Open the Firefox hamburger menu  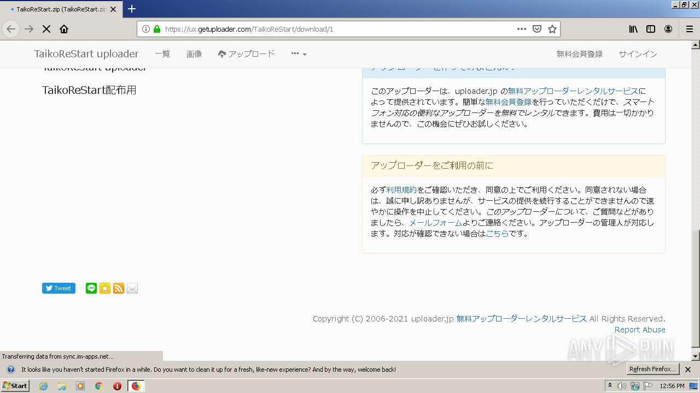coord(689,29)
